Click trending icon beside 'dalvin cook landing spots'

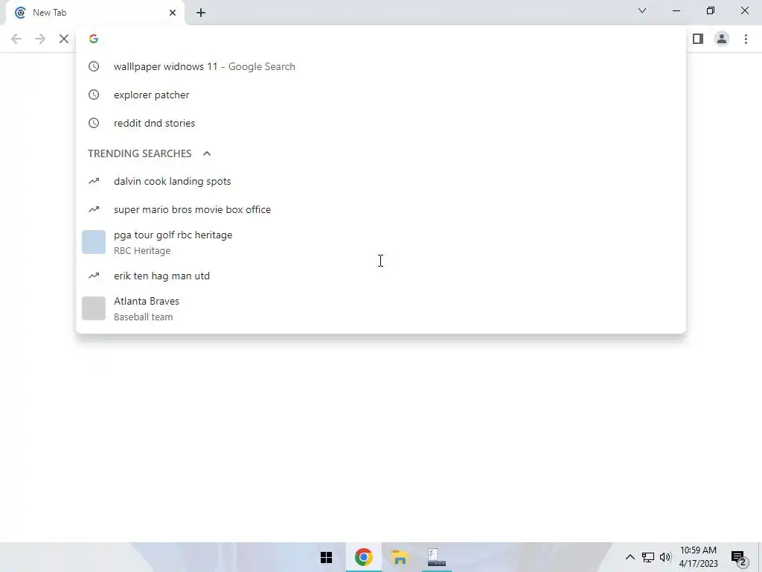(x=94, y=182)
